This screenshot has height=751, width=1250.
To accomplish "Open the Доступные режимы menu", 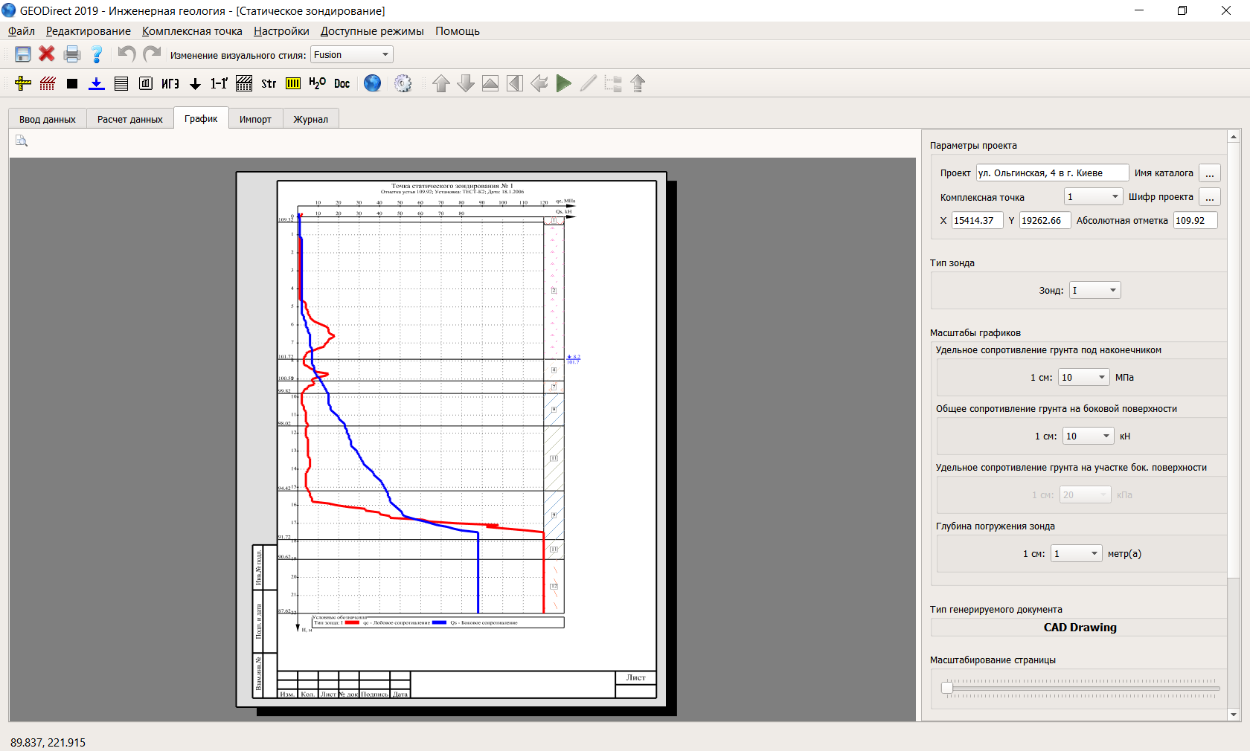I will pos(372,31).
